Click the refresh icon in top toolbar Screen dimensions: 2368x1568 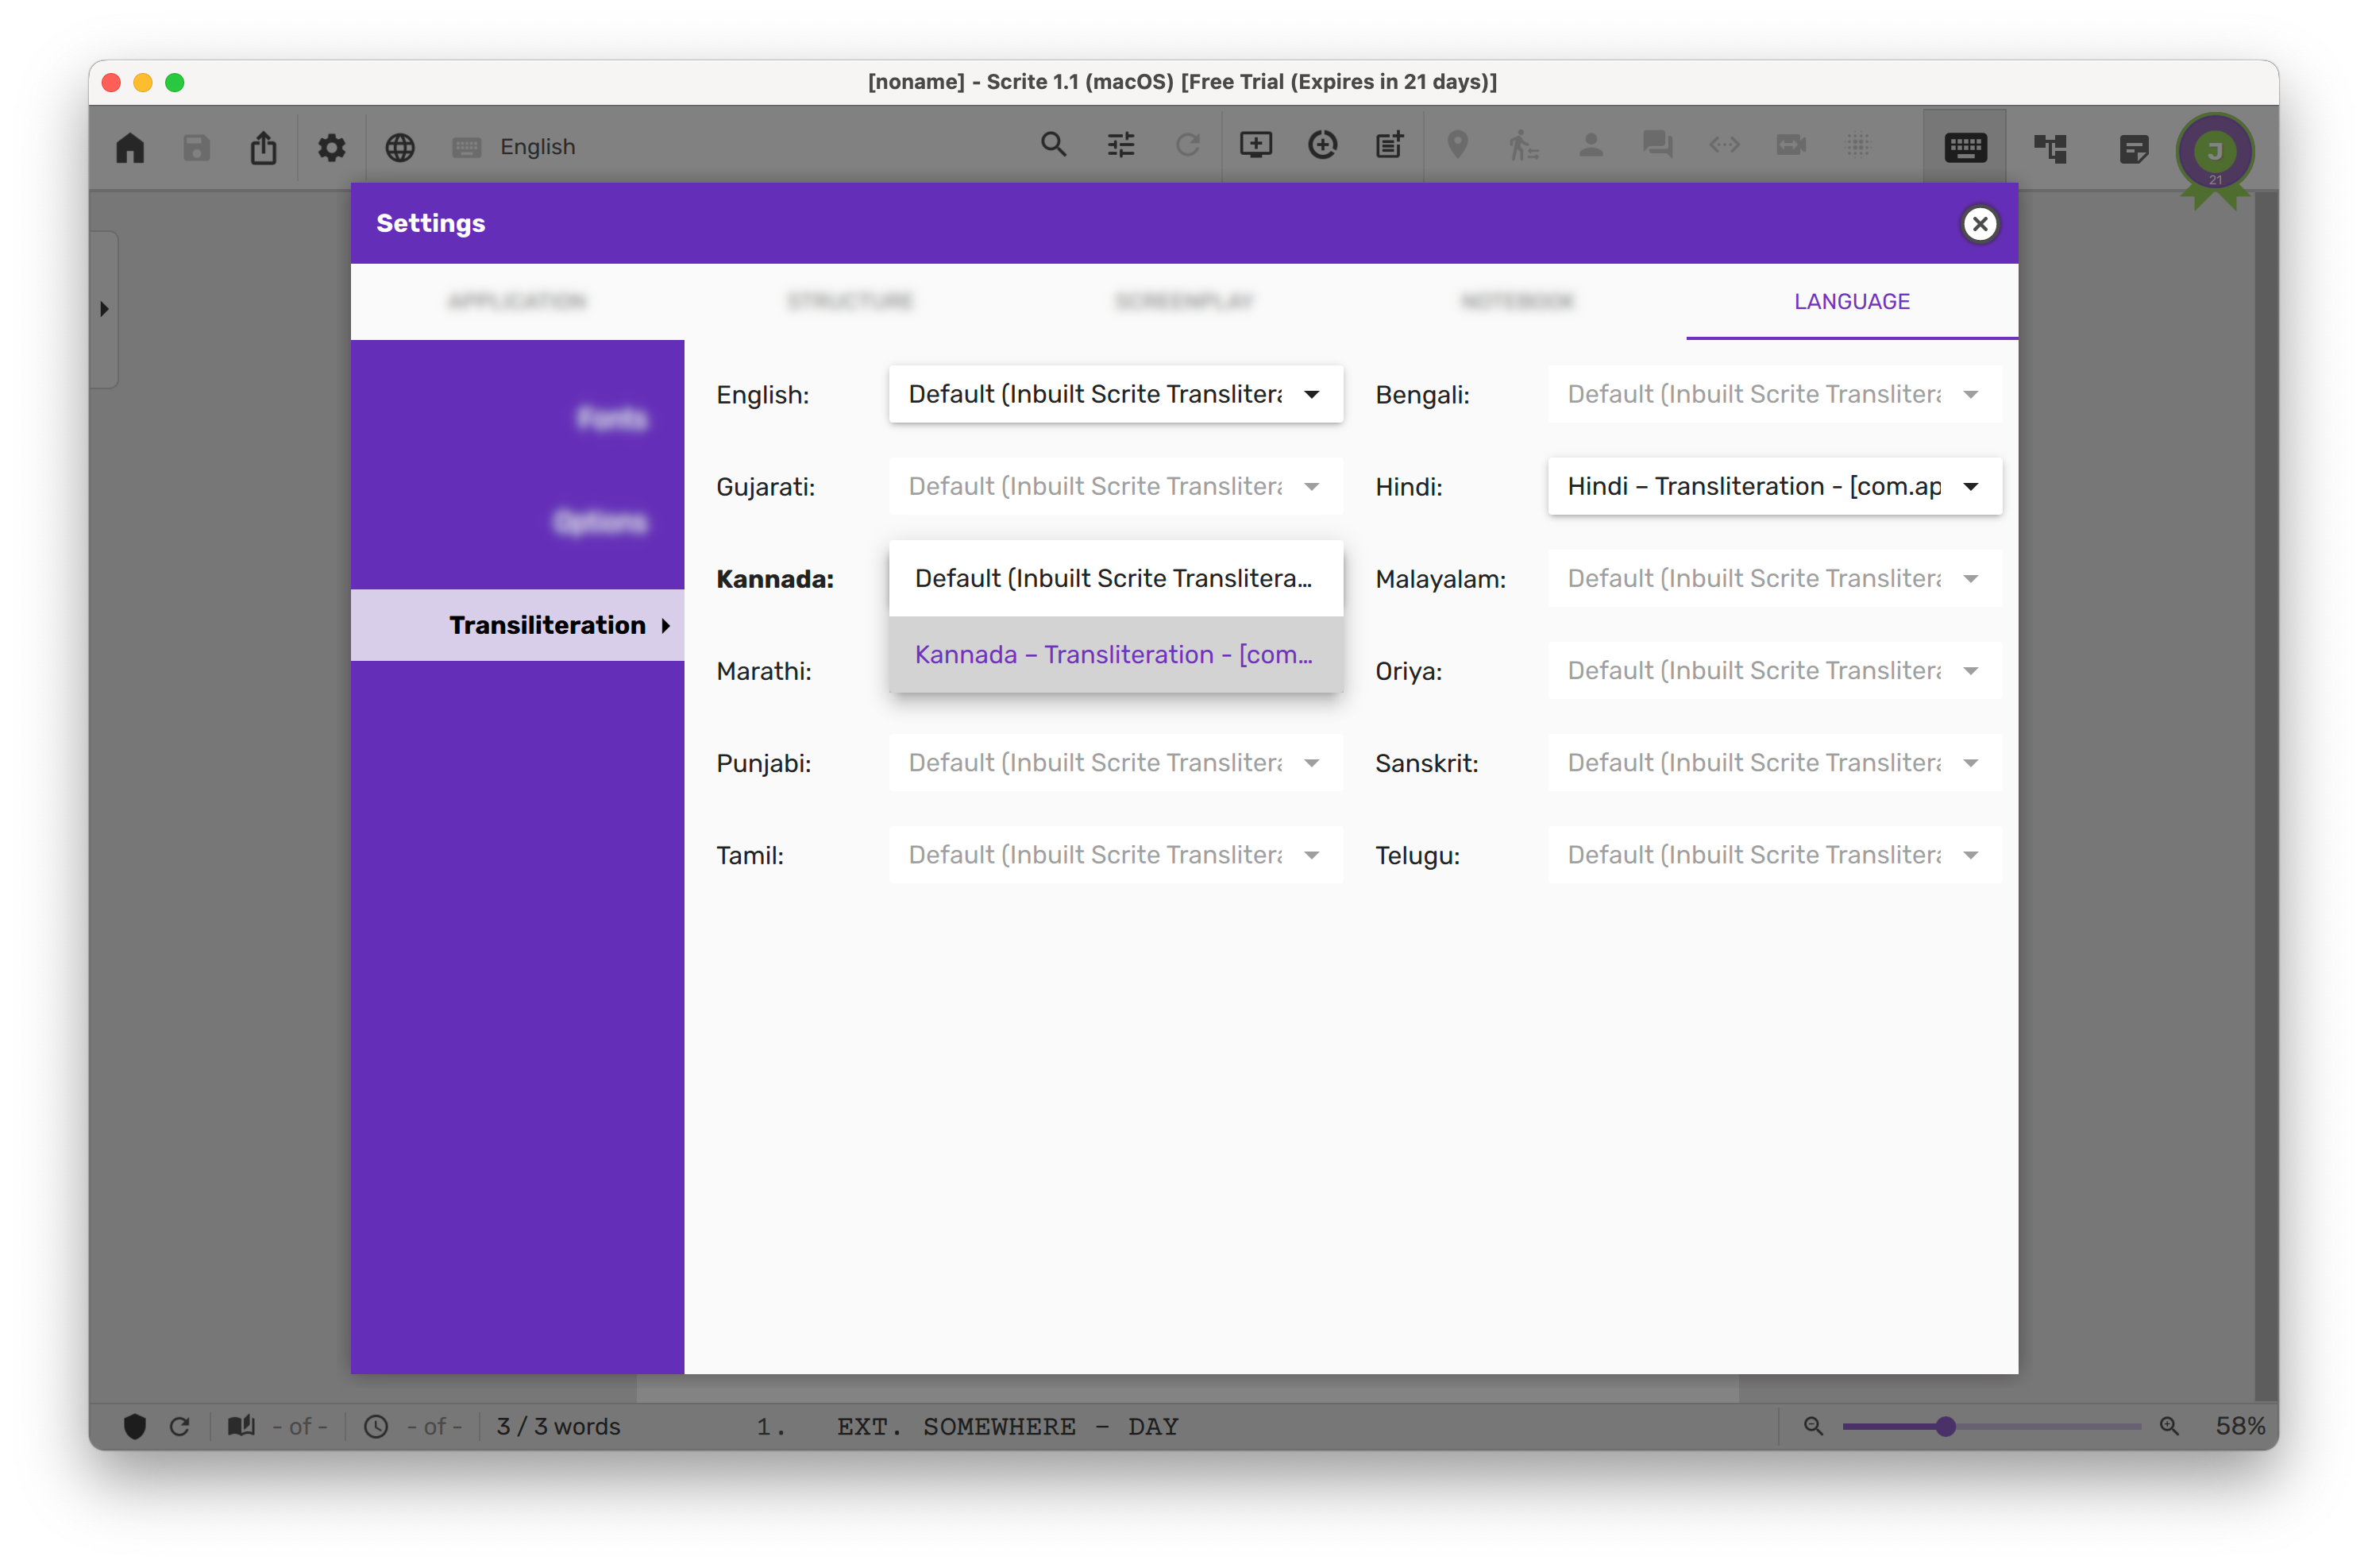click(1186, 145)
